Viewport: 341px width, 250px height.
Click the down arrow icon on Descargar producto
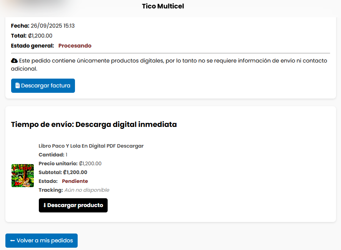[x=44, y=206]
